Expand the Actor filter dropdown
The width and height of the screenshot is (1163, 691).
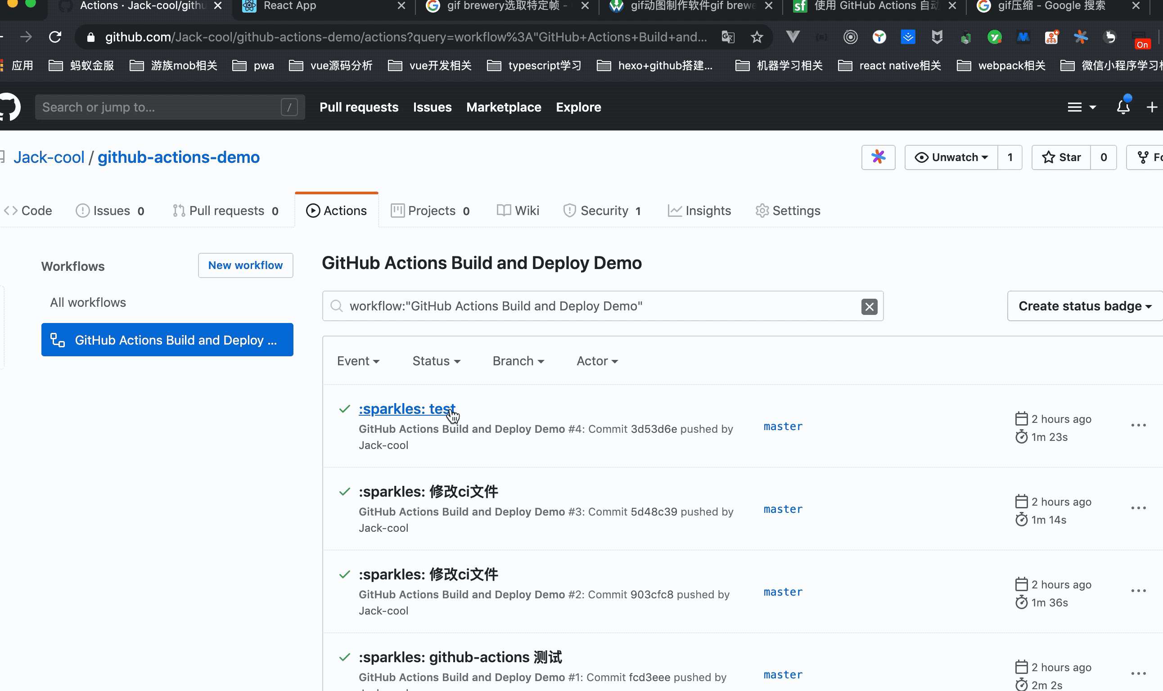(x=597, y=361)
